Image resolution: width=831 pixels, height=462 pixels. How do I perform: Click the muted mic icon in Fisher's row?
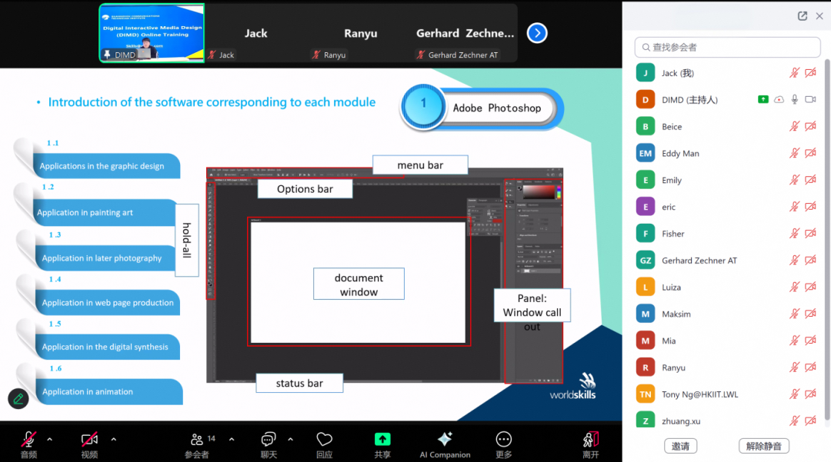click(x=794, y=234)
